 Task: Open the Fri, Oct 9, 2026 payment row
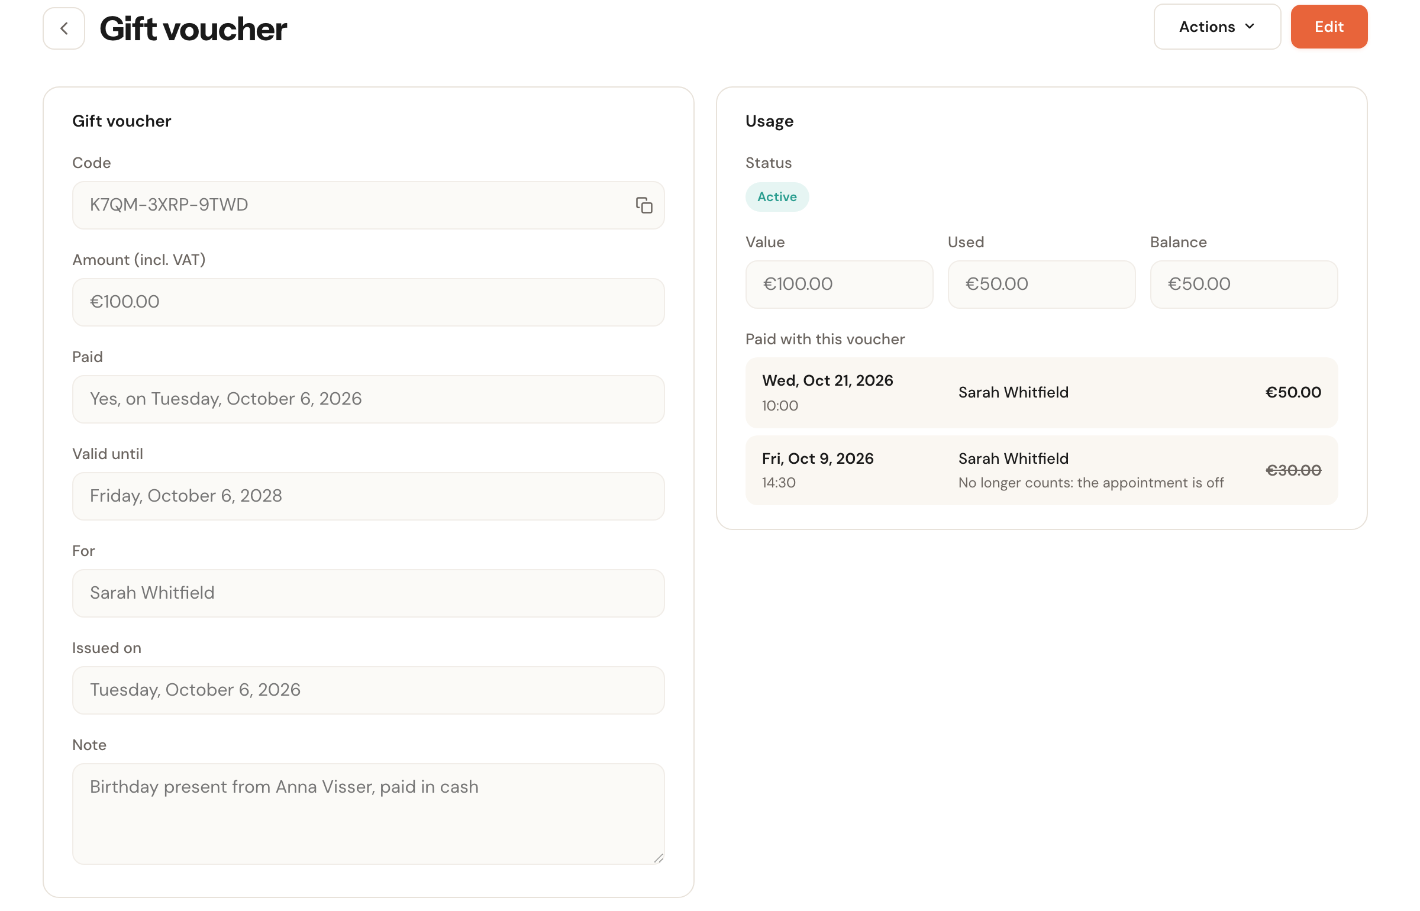pyautogui.click(x=1041, y=470)
